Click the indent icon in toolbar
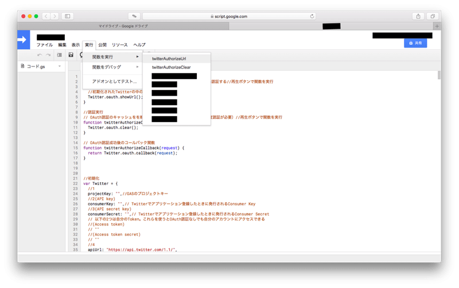Screen dimensions: 459x288 pyautogui.click(x=59, y=55)
